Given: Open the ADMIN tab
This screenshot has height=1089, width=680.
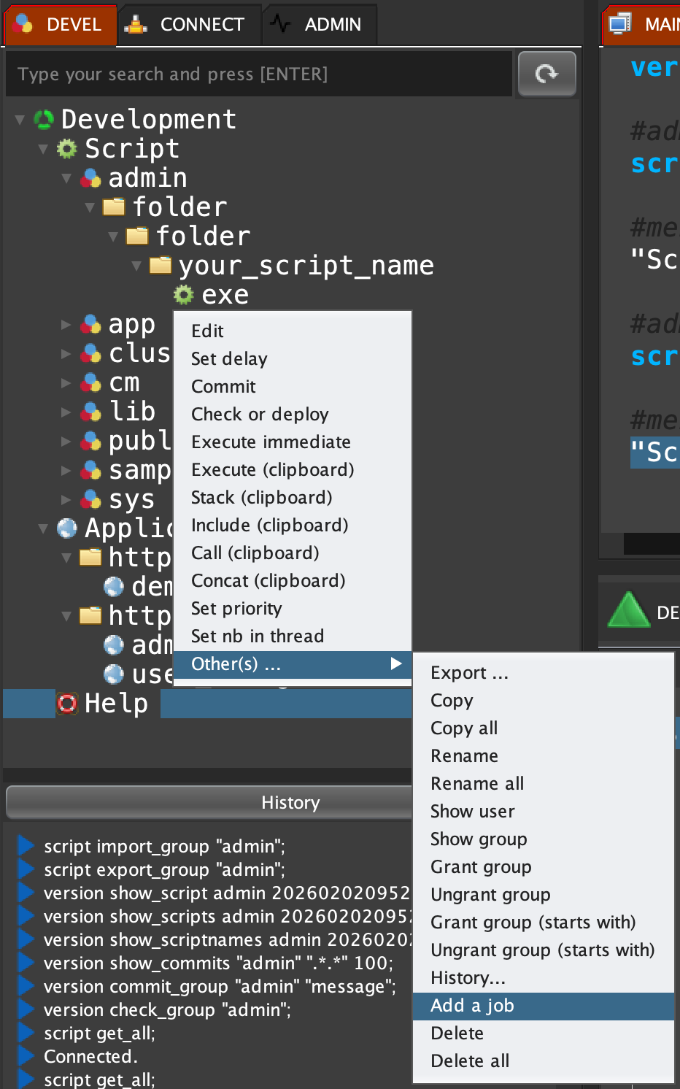Looking at the screenshot, I should (319, 25).
